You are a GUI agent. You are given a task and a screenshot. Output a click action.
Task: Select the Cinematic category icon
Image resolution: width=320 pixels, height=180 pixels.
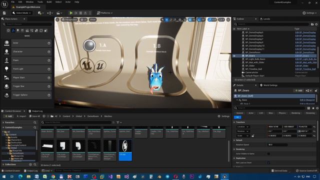pos(27,30)
